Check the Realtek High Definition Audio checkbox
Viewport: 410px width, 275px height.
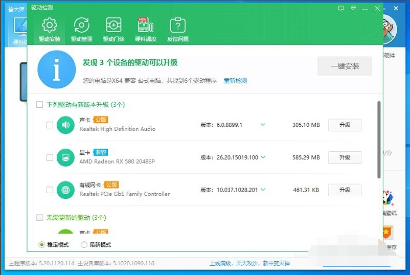(50, 125)
